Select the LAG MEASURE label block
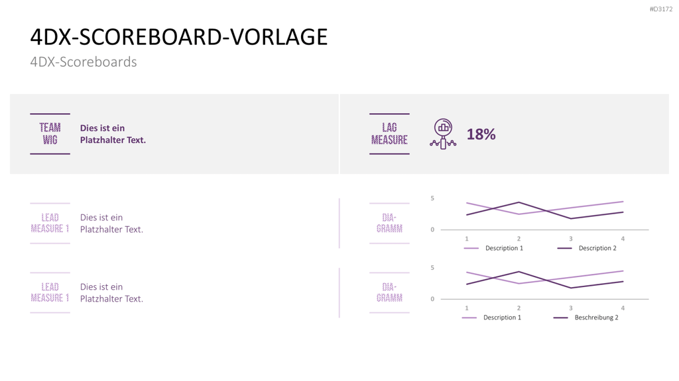The width and height of the screenshot is (679, 381). click(389, 134)
